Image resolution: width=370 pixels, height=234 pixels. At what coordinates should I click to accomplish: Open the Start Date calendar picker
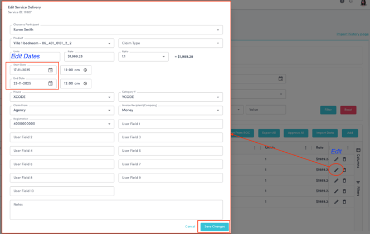pos(50,70)
